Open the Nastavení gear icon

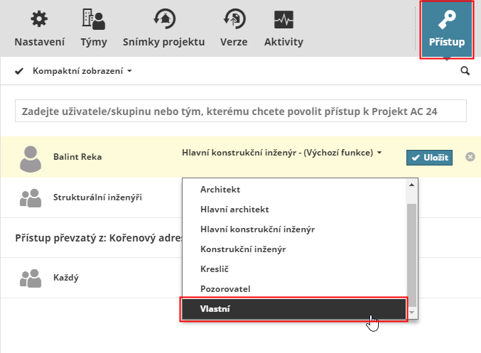click(40, 20)
